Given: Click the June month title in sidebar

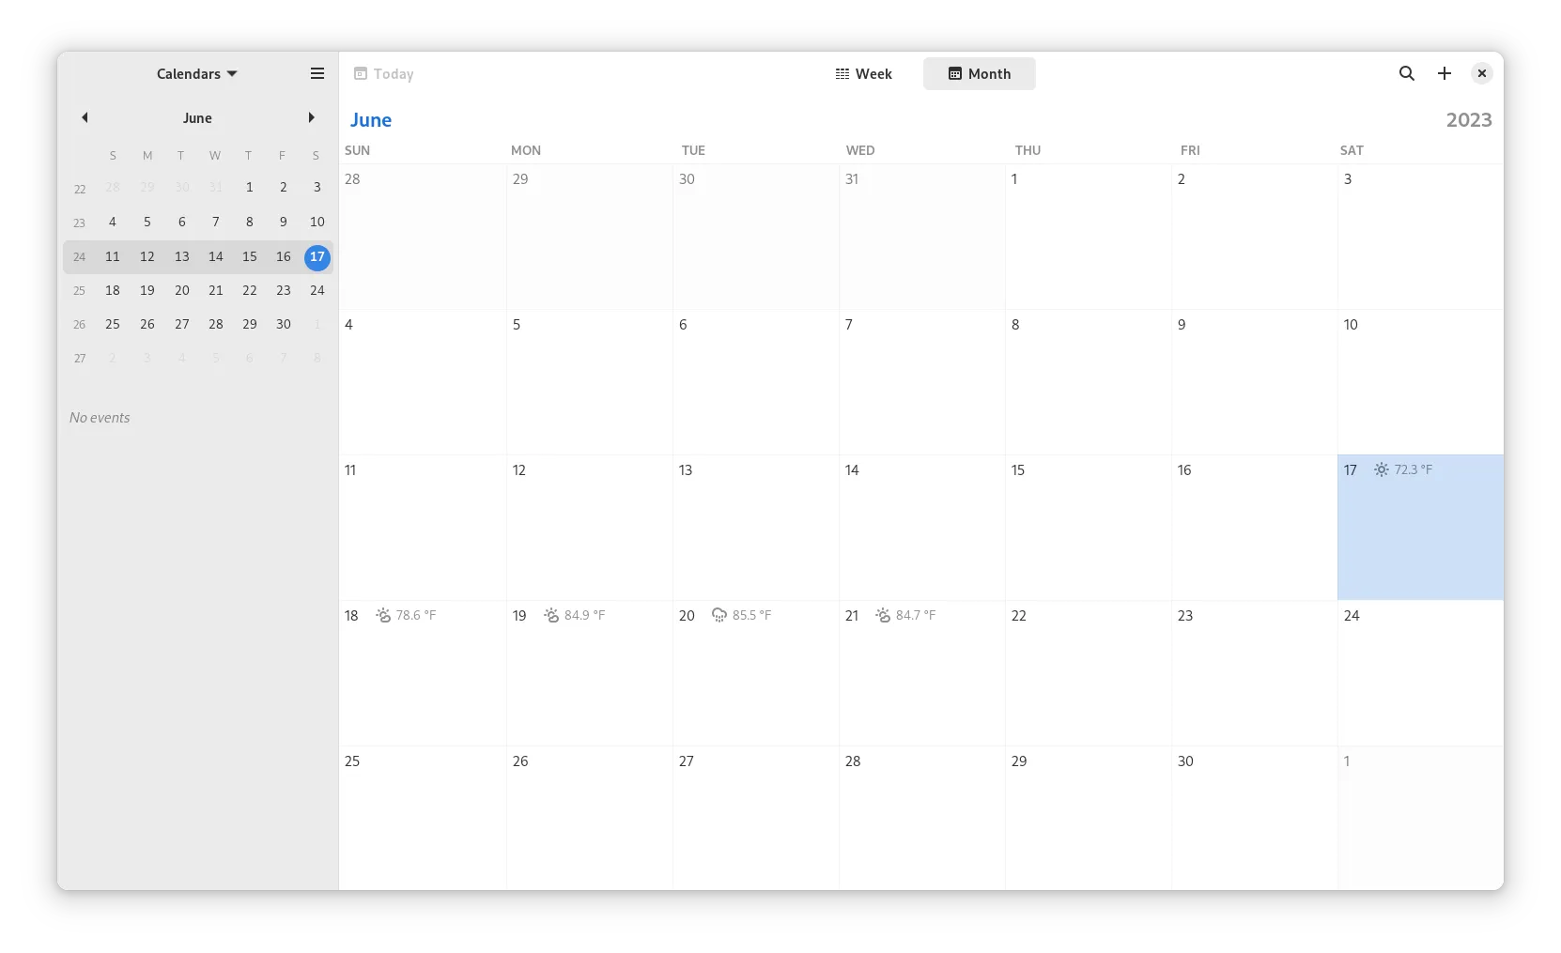Looking at the screenshot, I should click(197, 117).
